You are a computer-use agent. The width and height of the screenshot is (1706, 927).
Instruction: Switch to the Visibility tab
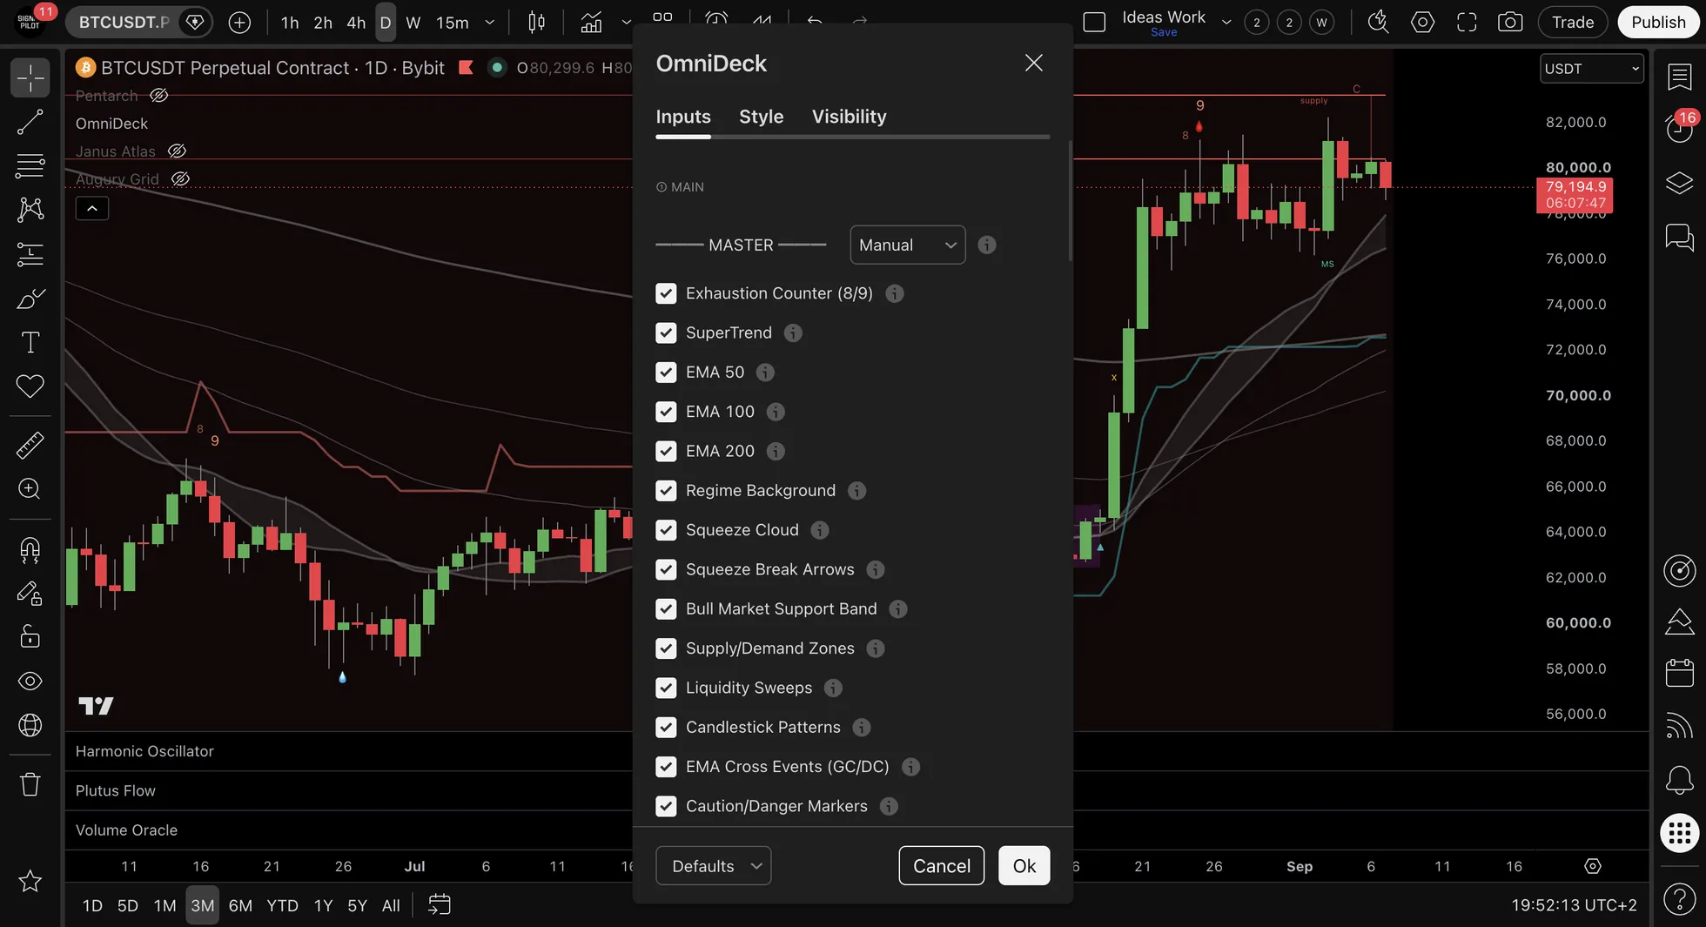click(849, 117)
